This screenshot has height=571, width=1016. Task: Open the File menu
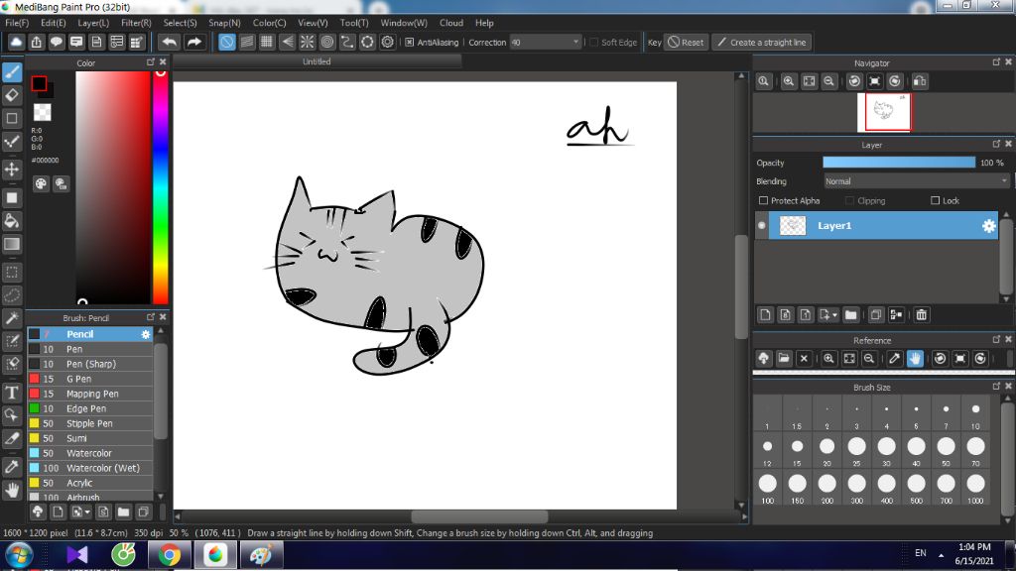[x=17, y=23]
